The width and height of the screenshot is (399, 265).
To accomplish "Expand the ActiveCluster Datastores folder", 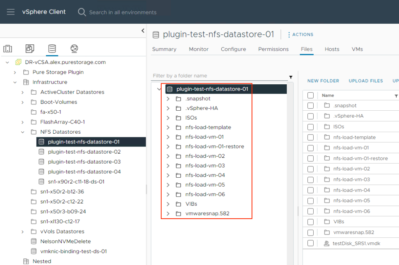I will 23,92.
